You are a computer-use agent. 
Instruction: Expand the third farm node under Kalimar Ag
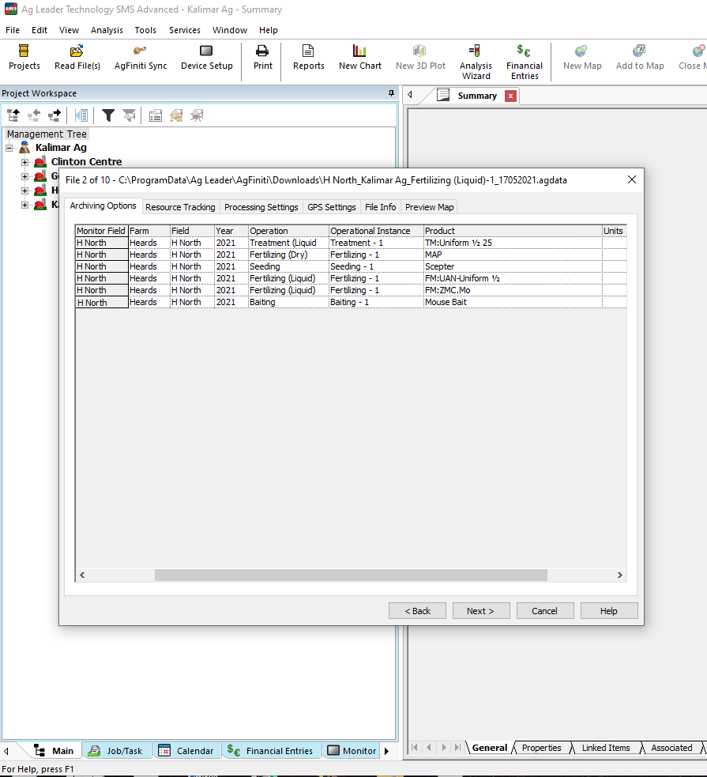24,190
